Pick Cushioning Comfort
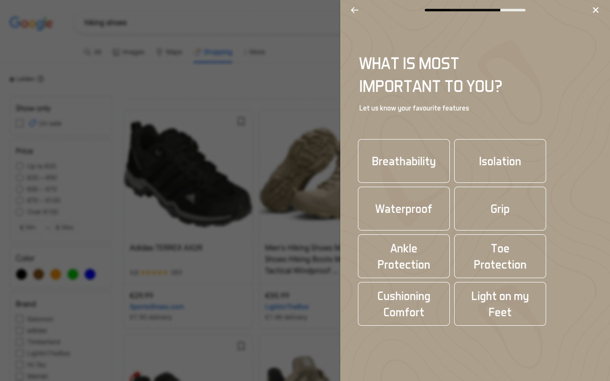The height and width of the screenshot is (381, 610). coord(404,304)
